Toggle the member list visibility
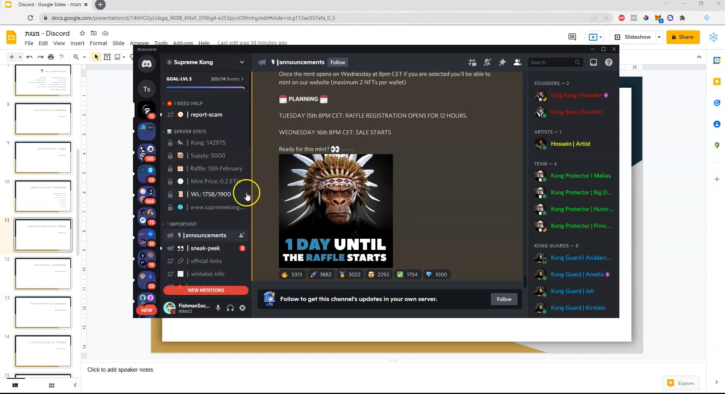 click(518, 62)
